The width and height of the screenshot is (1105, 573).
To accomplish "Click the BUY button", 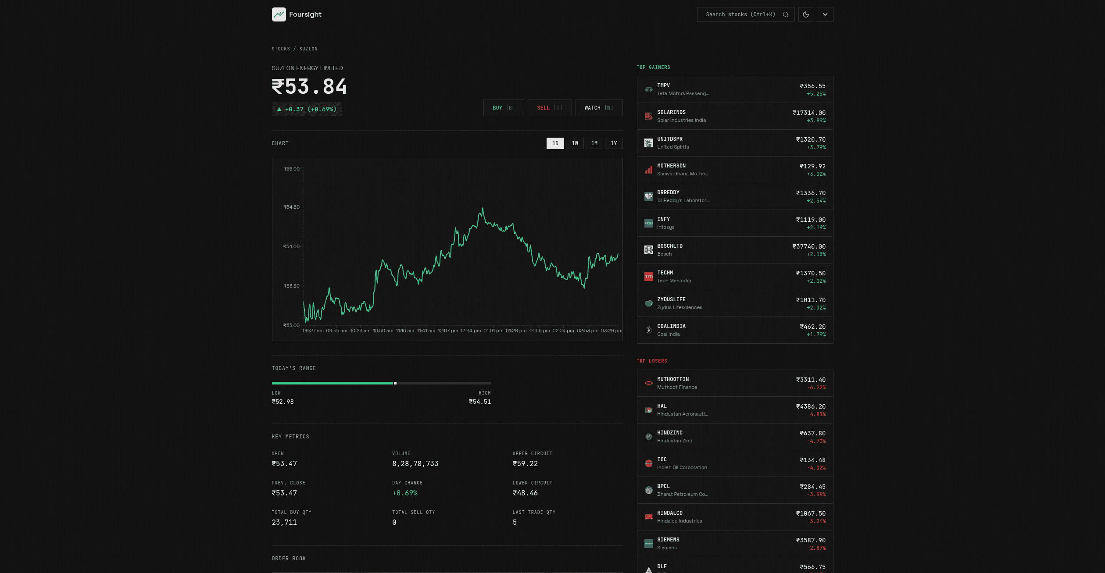I will pos(504,108).
